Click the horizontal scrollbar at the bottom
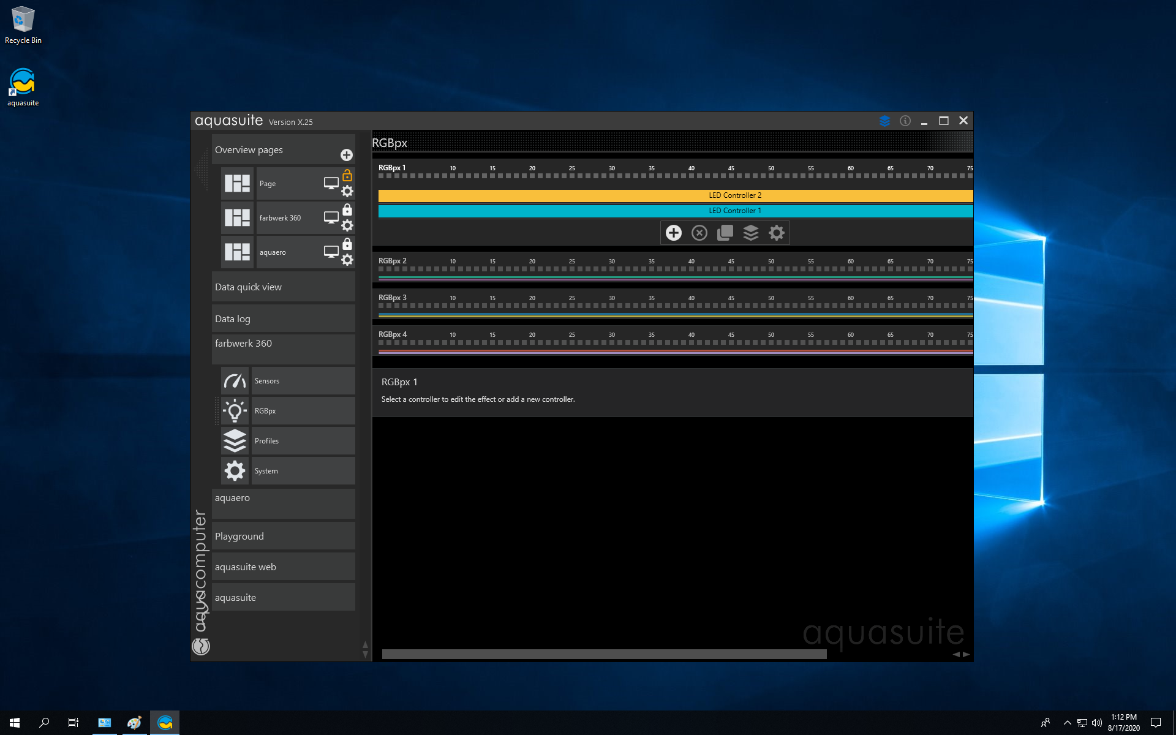 [x=604, y=654]
